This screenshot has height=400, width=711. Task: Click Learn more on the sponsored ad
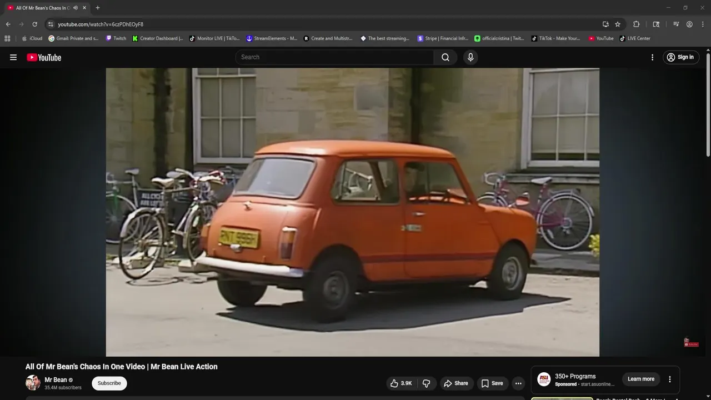641,379
